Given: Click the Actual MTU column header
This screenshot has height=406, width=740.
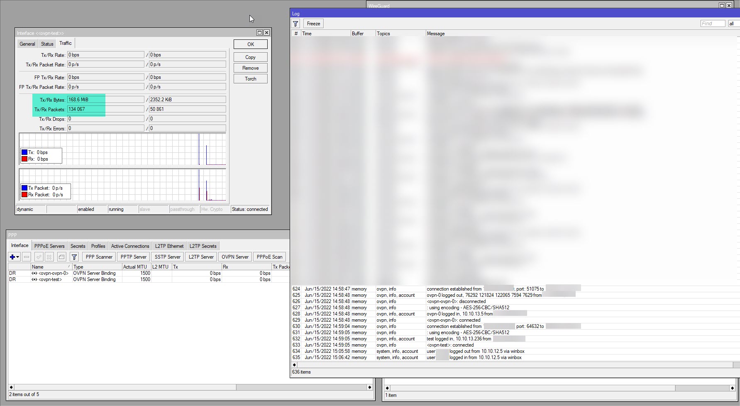Looking at the screenshot, I should click(x=136, y=267).
